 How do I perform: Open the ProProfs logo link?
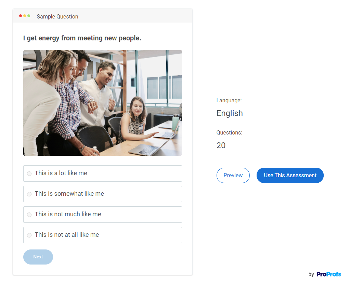pos(328,274)
